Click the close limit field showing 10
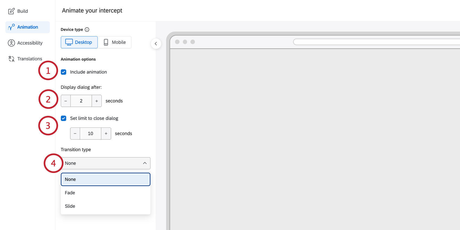Image resolution: width=460 pixels, height=230 pixels. click(x=90, y=133)
